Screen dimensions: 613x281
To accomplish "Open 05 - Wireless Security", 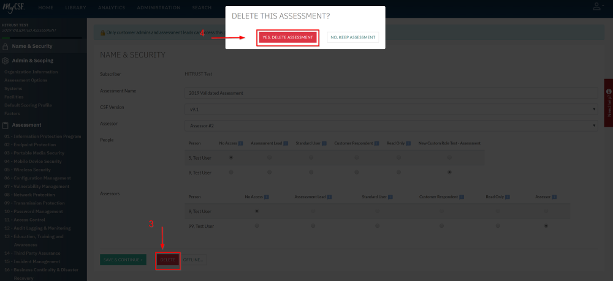I will (28, 170).
